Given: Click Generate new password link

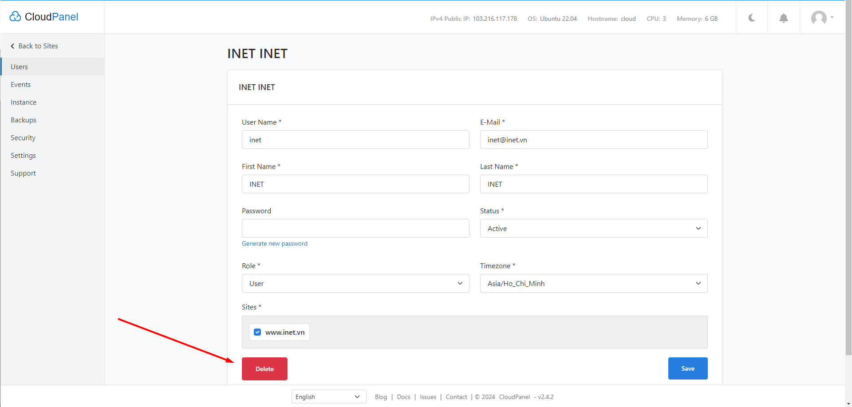Looking at the screenshot, I should [x=275, y=243].
